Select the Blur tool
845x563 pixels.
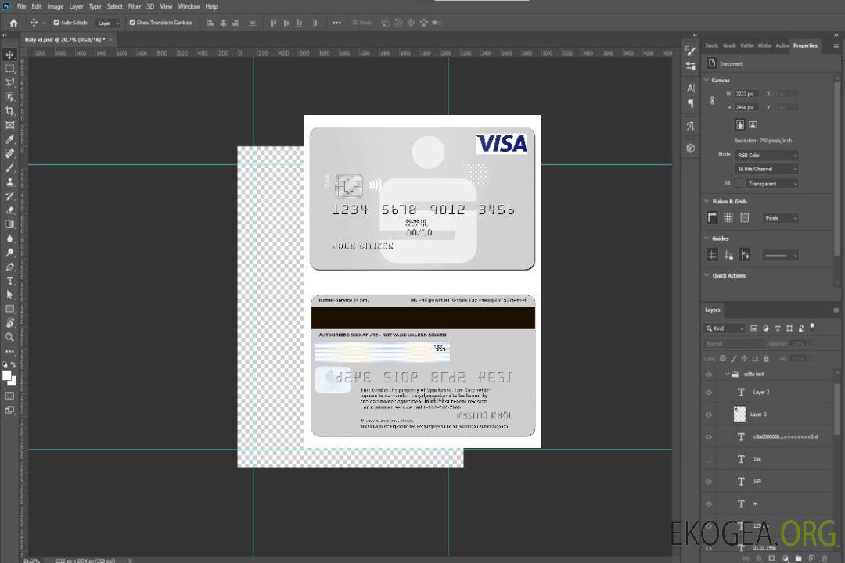pos(9,238)
